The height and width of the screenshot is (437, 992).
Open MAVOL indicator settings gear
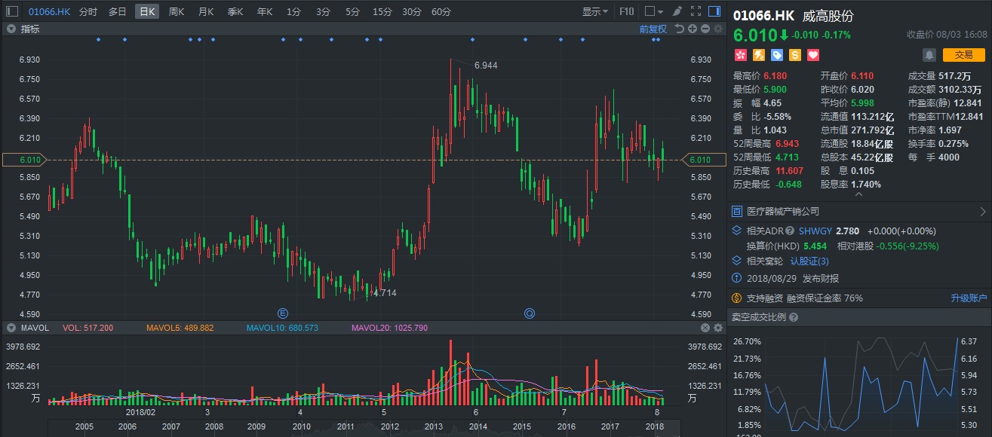[718, 328]
